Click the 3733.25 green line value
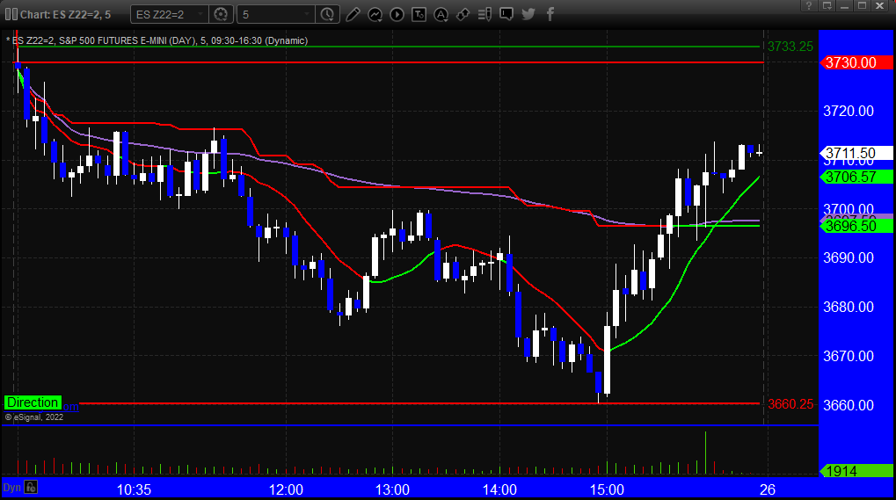The image size is (896, 500). [790, 47]
